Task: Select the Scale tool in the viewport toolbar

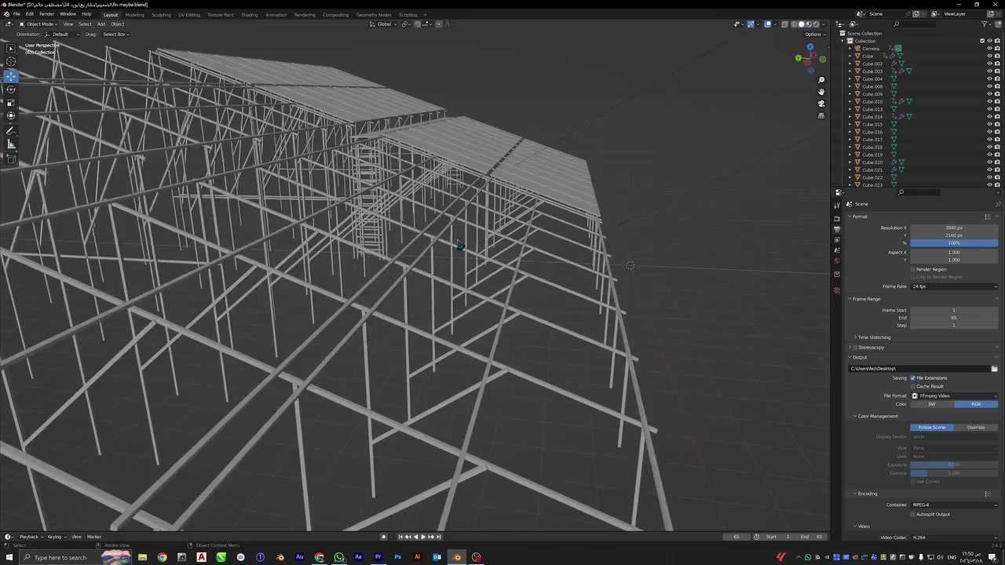Action: 11,103
